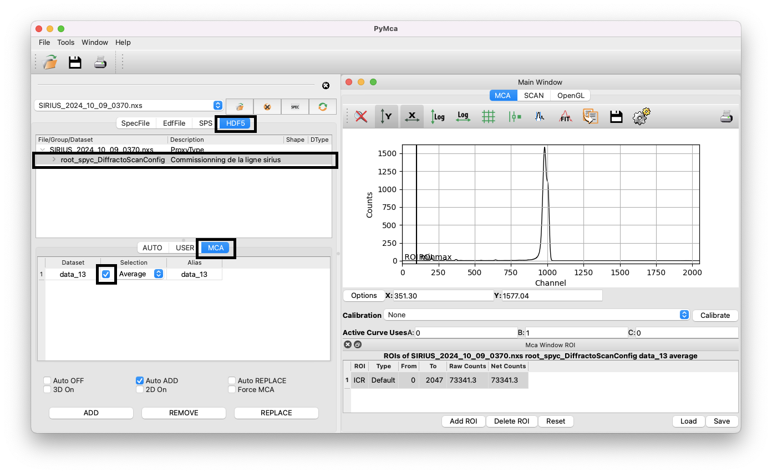Collapse the SIRIUS_2024_10_09_0370.nxs tree node
The height and width of the screenshot is (474, 772).
point(43,150)
